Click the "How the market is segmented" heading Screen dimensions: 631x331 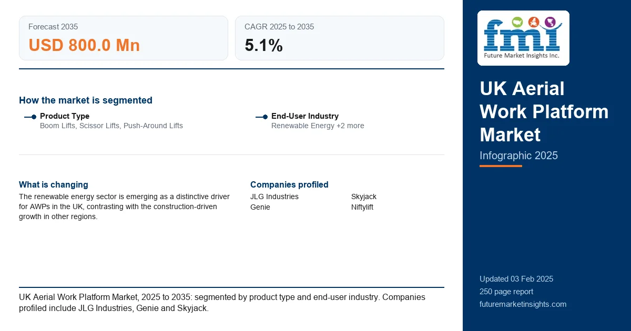pos(86,100)
